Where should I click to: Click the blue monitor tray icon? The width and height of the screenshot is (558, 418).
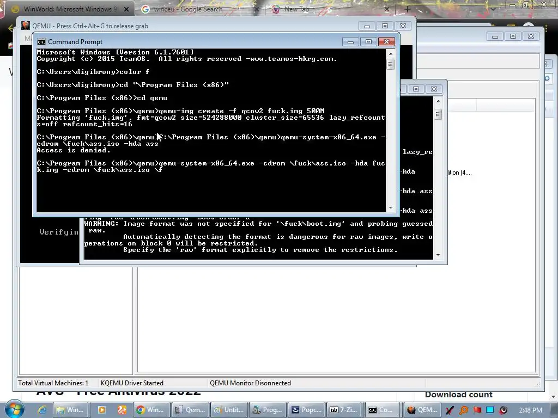pyautogui.click(x=490, y=410)
